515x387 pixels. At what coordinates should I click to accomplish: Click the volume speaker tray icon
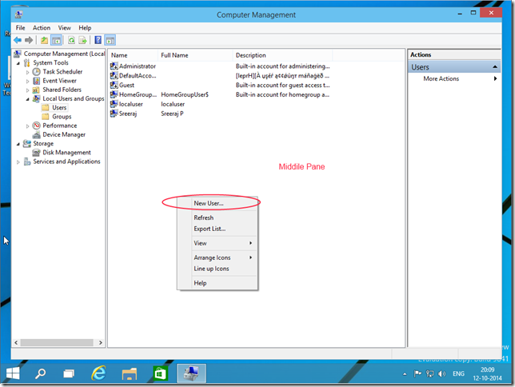(442, 374)
